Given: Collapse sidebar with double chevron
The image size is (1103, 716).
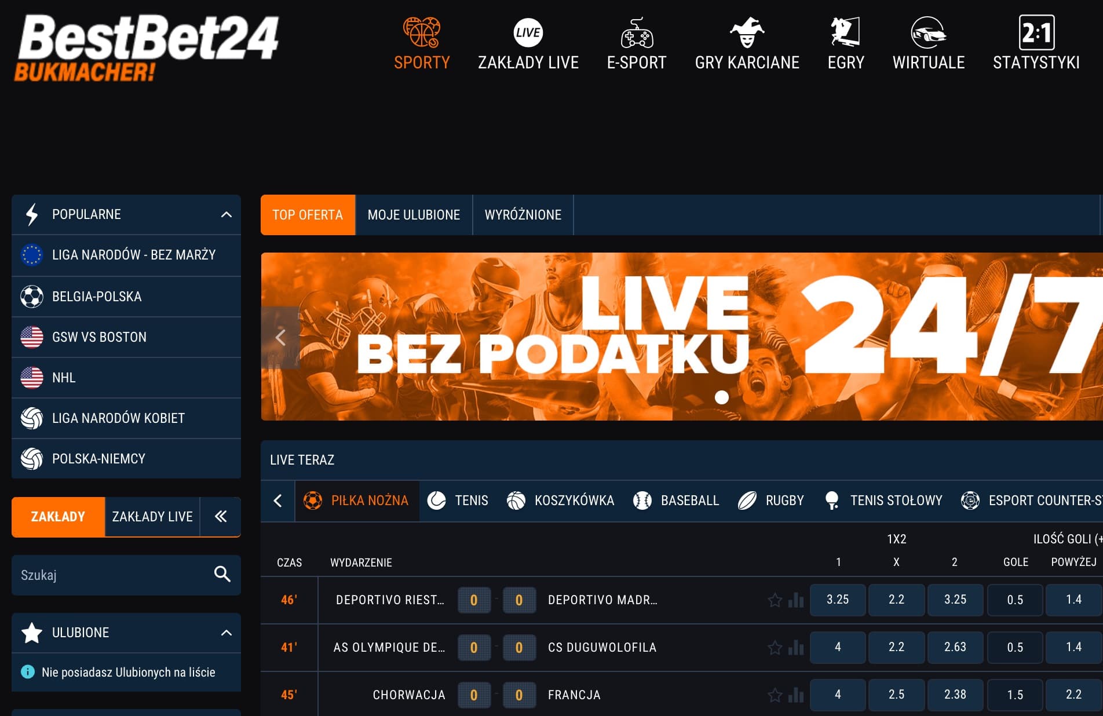Looking at the screenshot, I should [x=221, y=516].
